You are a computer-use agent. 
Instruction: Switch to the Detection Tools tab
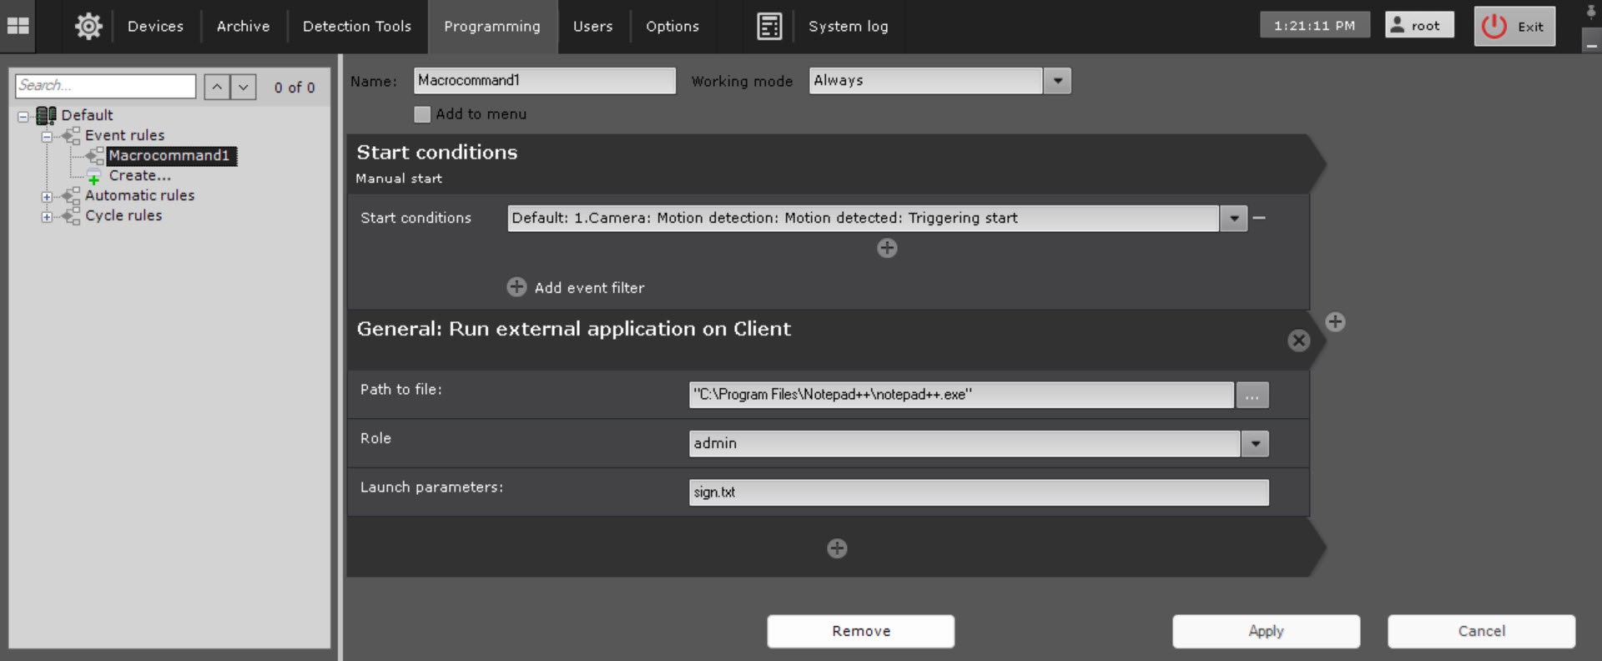coord(356,27)
